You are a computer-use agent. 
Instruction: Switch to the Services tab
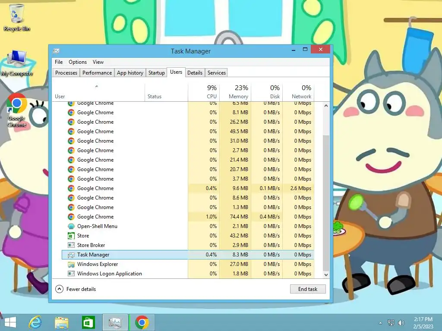pos(217,72)
